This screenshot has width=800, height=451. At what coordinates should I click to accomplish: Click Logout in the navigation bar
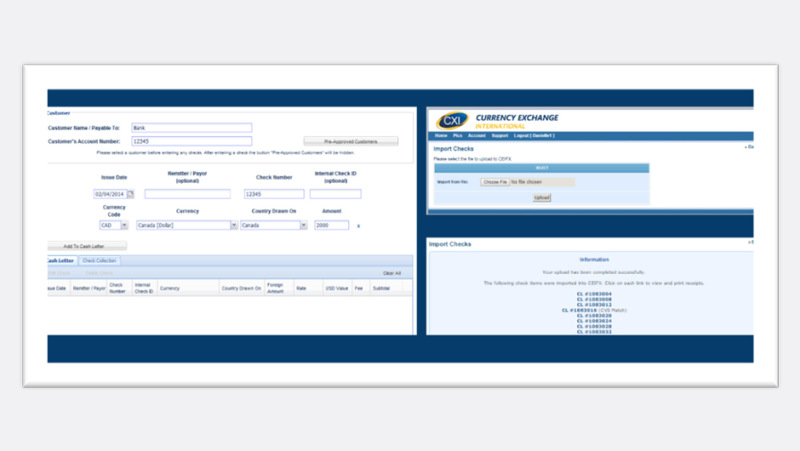534,135
